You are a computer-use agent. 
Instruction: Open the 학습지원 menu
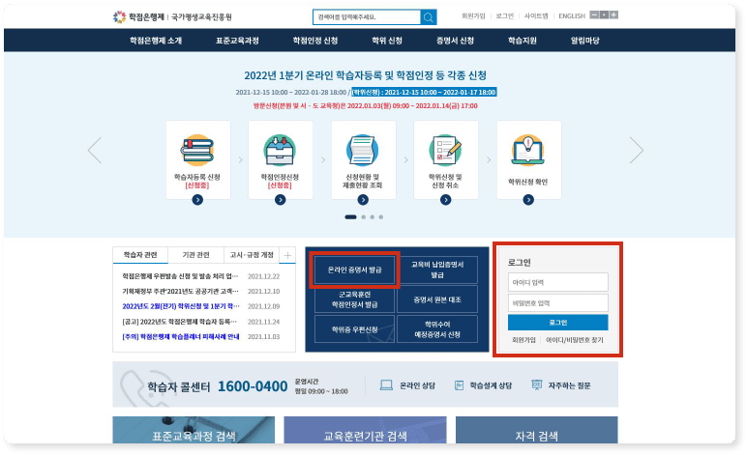523,41
